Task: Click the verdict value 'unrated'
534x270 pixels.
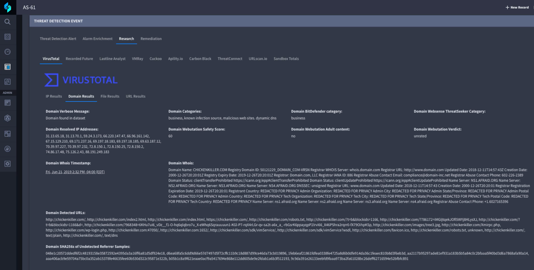Action: point(420,136)
